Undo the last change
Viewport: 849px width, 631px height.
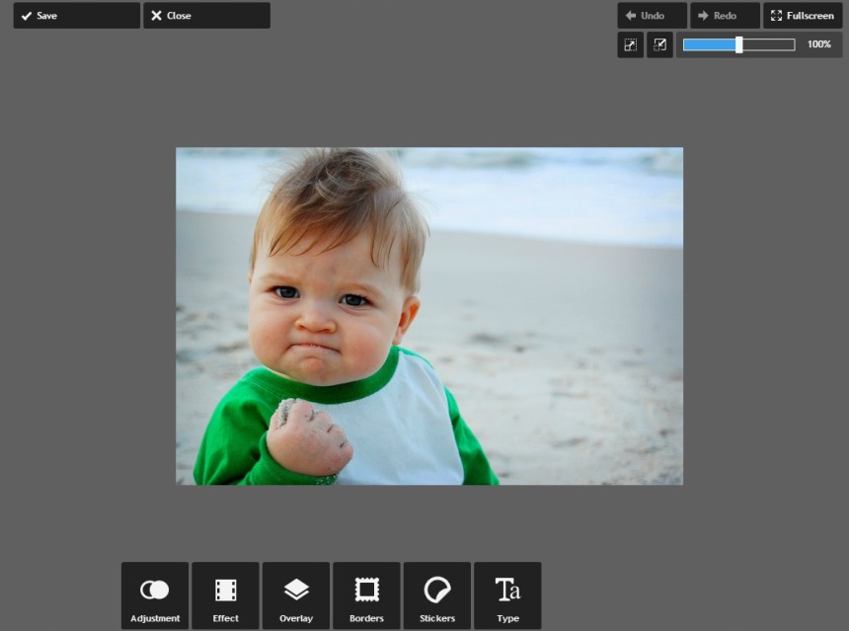click(652, 16)
